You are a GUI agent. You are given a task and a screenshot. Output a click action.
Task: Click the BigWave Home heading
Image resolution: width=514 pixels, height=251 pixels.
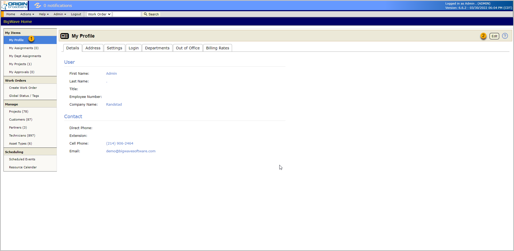pyautogui.click(x=18, y=22)
